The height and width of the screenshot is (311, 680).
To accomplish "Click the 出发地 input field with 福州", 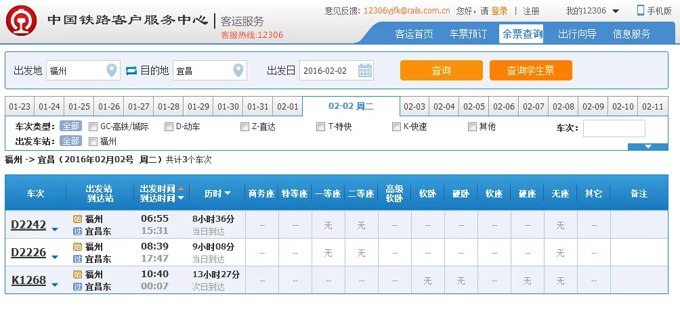I will click(x=83, y=70).
